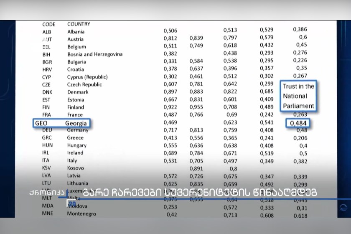Click the channel logo in bottom-right corner

(343, 208)
